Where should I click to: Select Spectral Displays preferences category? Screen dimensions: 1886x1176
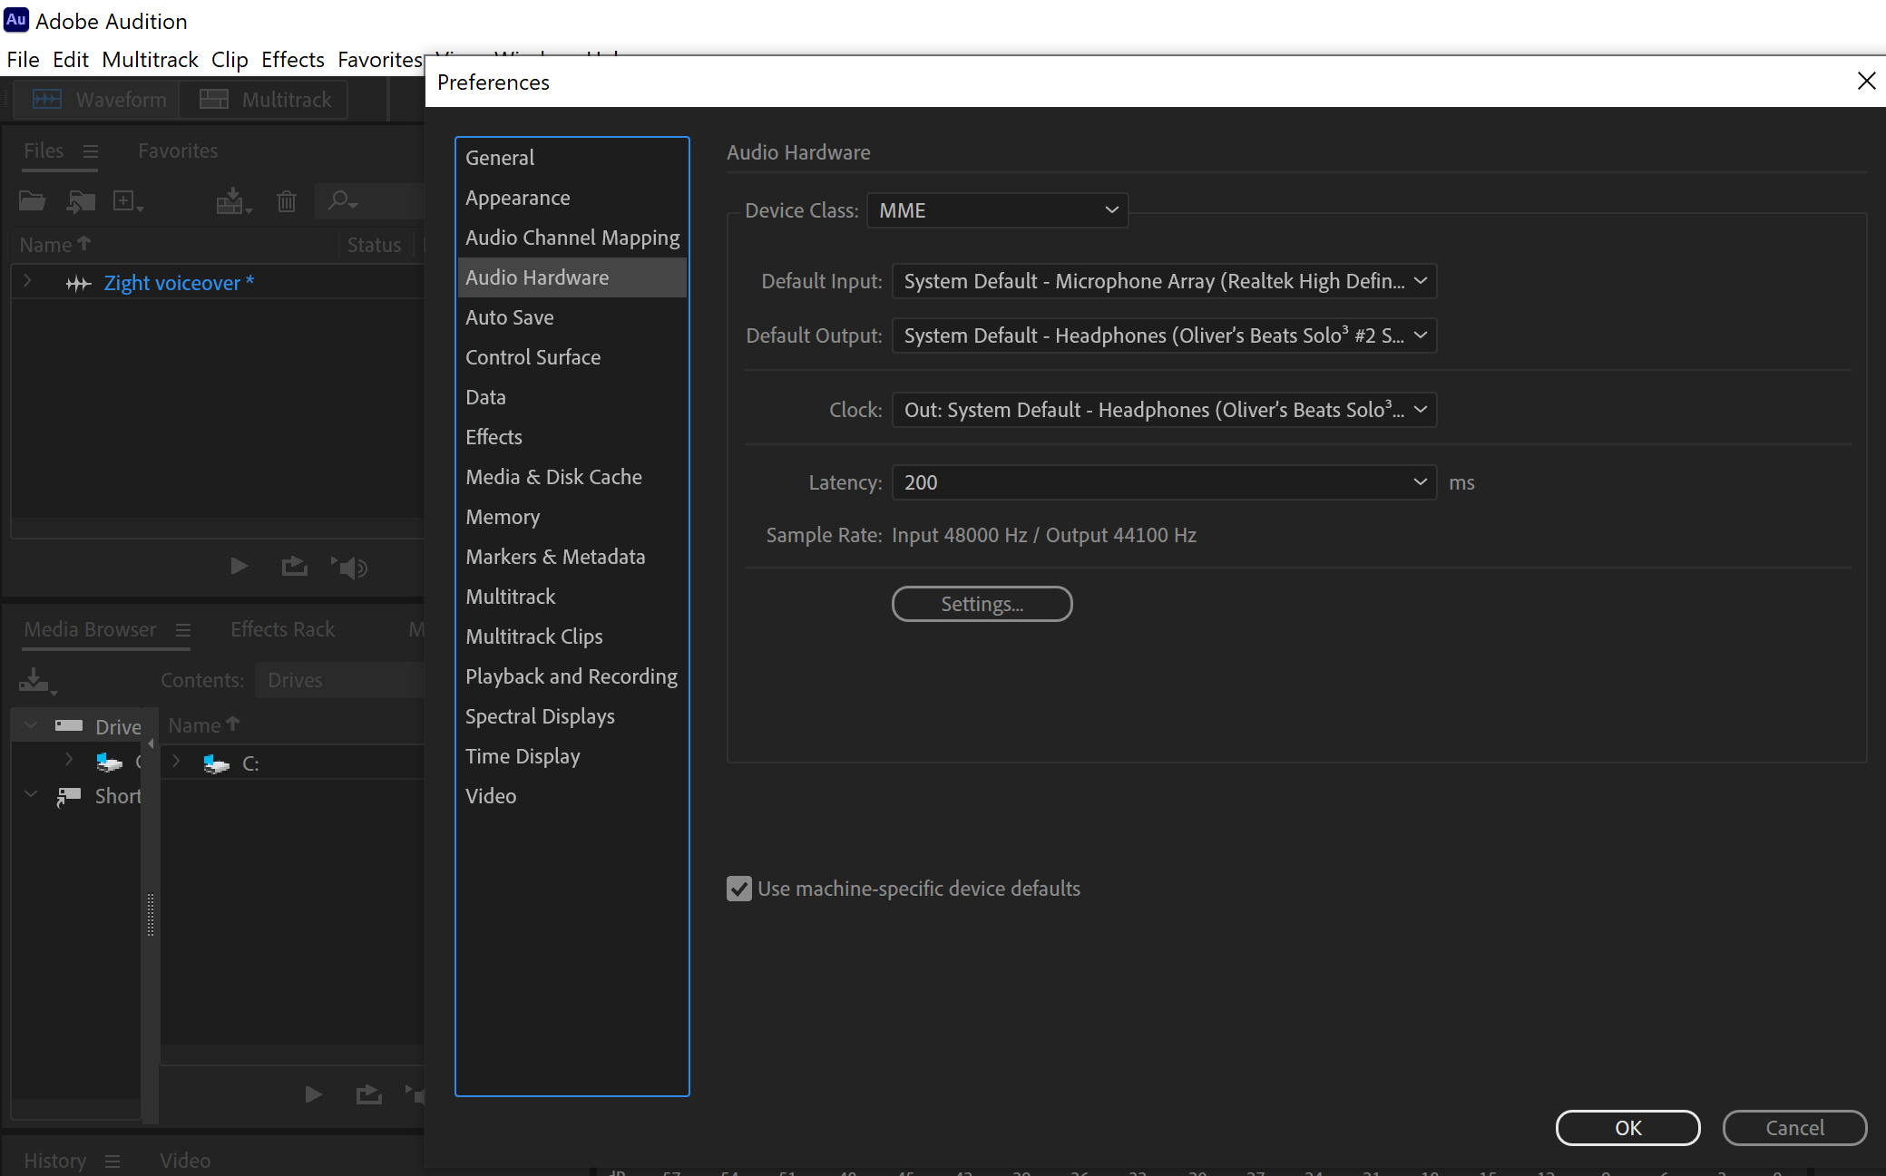coord(540,716)
